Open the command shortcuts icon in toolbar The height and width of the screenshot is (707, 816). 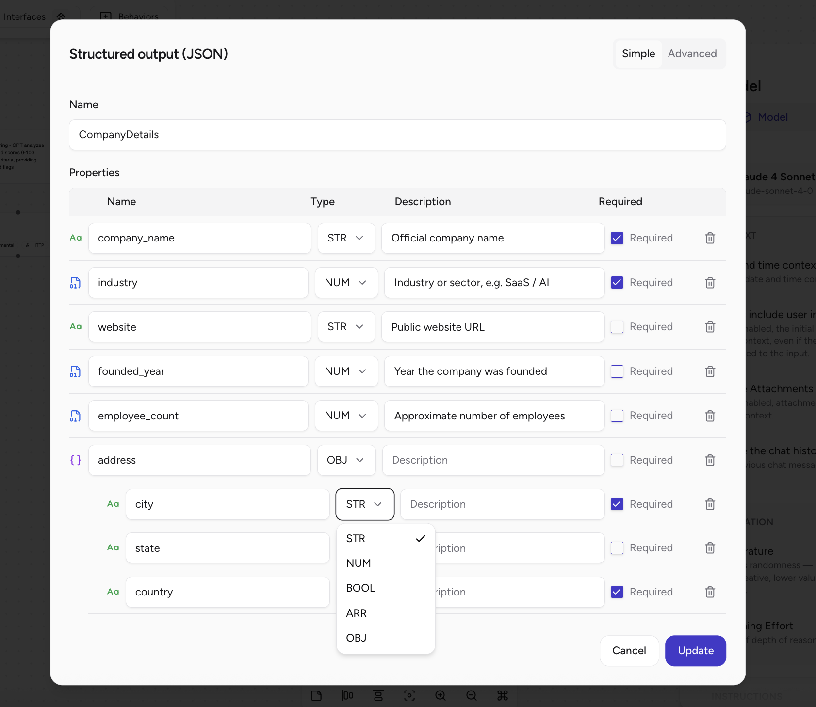(x=503, y=696)
